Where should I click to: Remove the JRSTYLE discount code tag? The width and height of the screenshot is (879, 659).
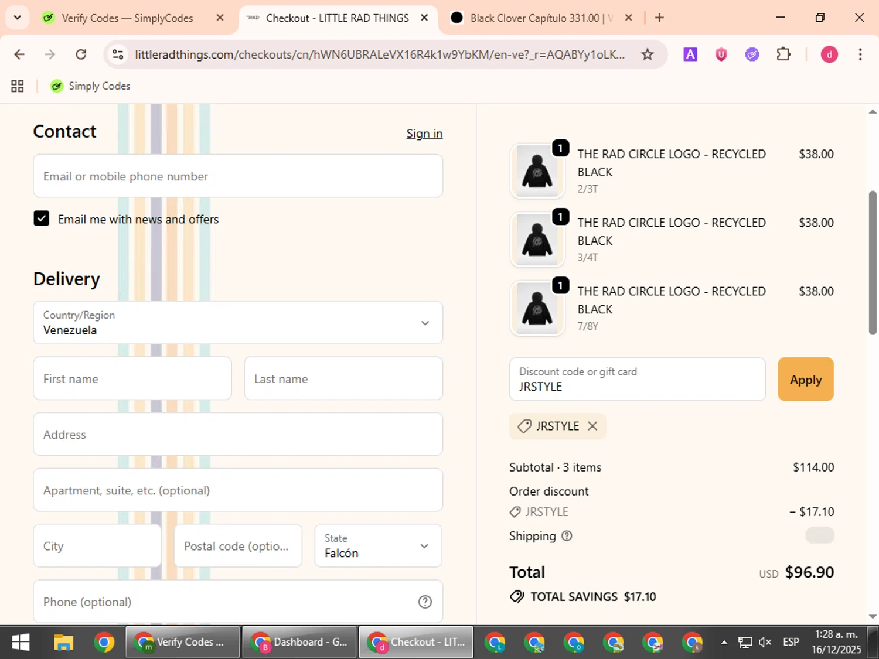(592, 426)
